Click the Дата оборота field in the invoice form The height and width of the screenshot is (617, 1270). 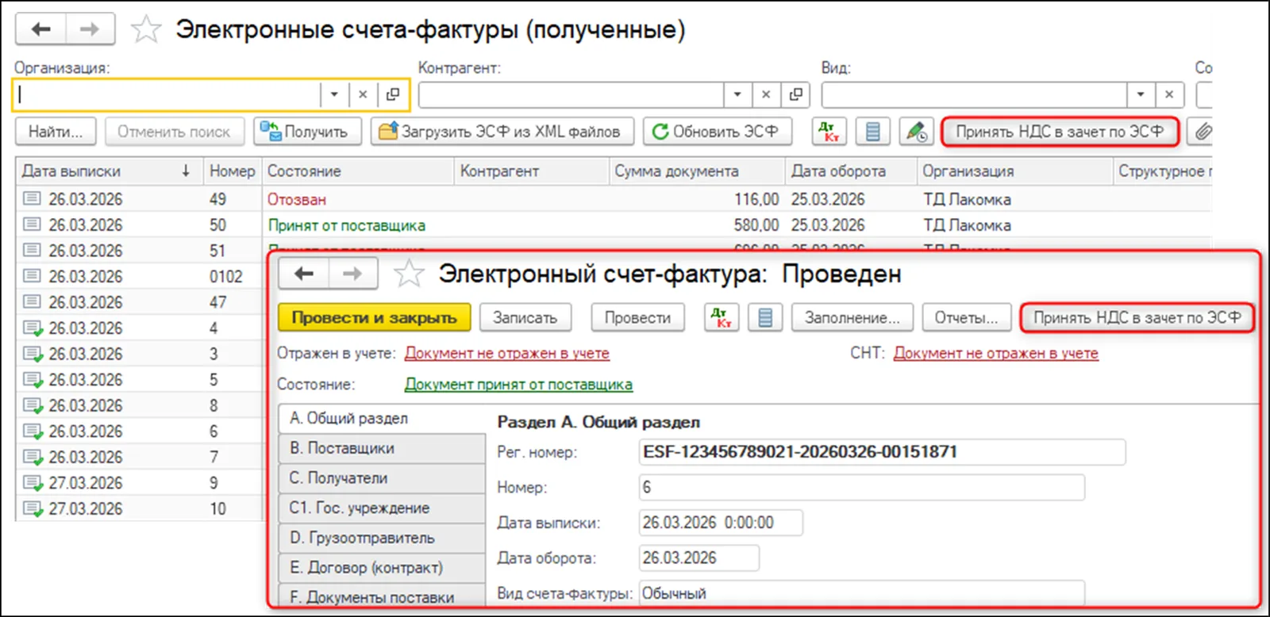698,558
